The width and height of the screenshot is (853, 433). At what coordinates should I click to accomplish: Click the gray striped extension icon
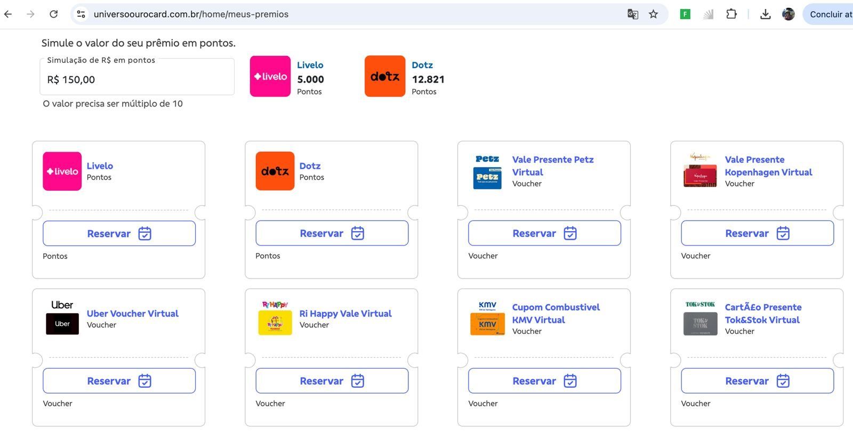click(708, 14)
